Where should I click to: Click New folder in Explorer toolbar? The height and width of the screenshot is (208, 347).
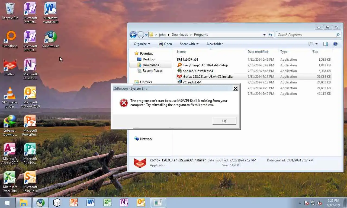point(215,44)
